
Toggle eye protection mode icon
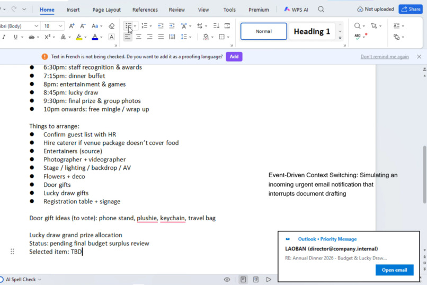[x=227, y=279]
